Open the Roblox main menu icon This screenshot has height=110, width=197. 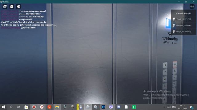click(5, 6)
